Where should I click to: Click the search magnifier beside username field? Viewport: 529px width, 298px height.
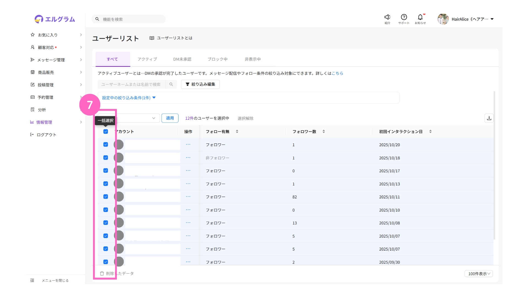click(x=171, y=84)
